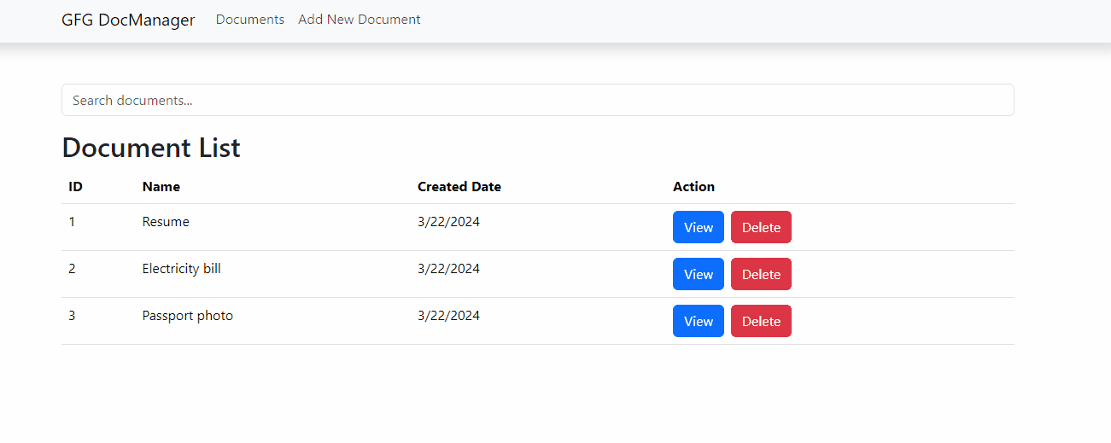View the Passport photo document
Image resolution: width=1111 pixels, height=443 pixels.
(698, 321)
